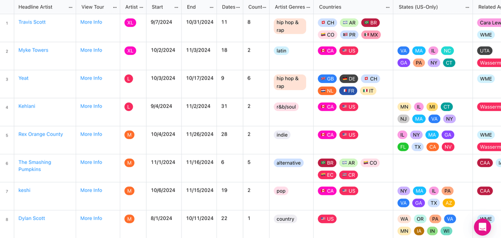This screenshot has width=501, height=238.
Task: Click the indie genre tag
Action: click(282, 135)
